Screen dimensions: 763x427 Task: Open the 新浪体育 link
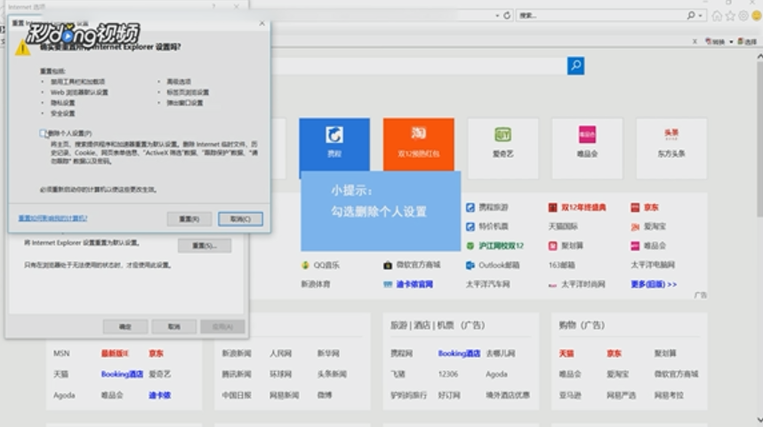click(316, 284)
